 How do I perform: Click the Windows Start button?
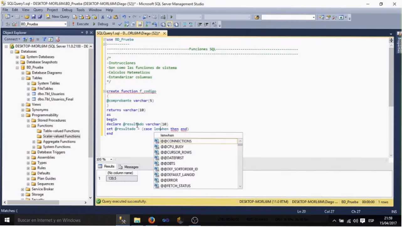click(7, 220)
